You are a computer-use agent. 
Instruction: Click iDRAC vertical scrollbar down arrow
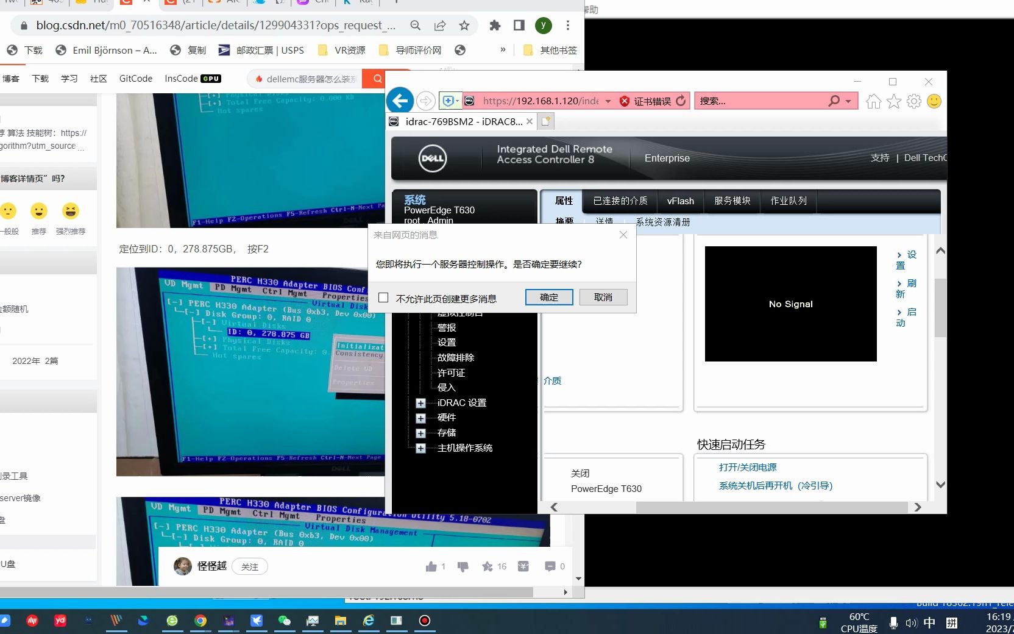(940, 485)
